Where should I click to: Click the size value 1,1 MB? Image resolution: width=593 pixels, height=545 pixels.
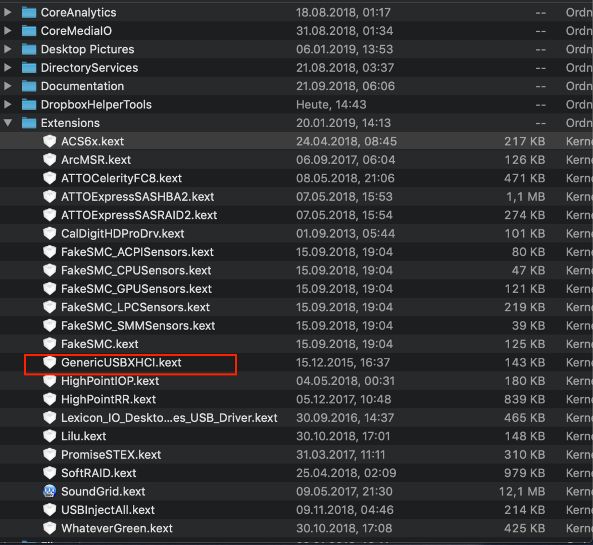[526, 196]
